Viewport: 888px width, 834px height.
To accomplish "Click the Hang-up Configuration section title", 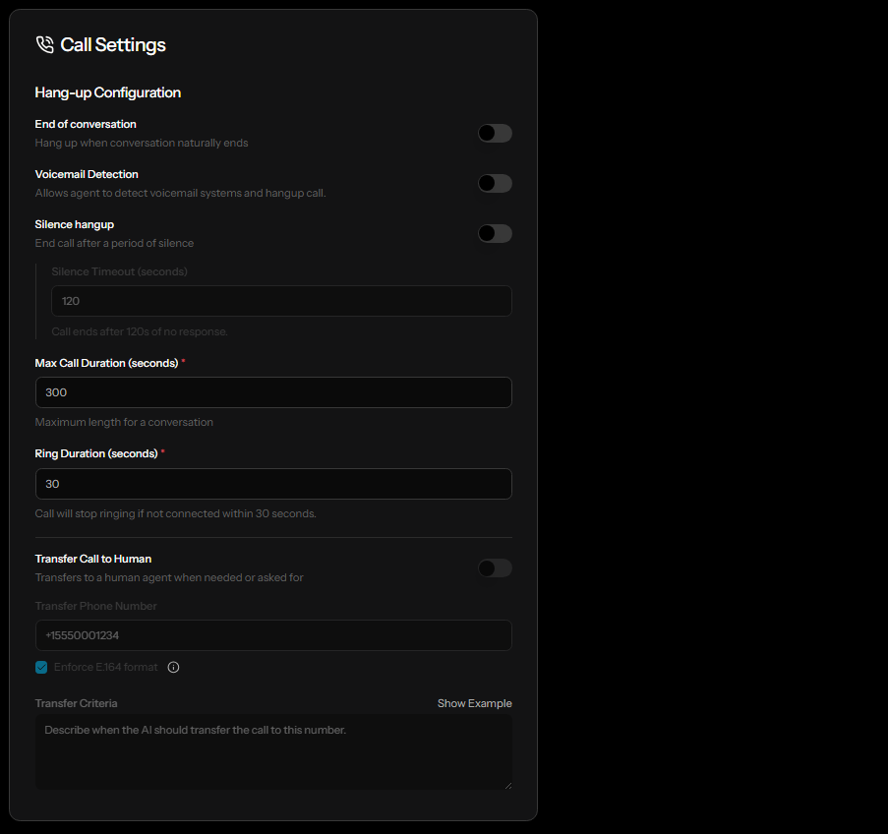I will click(x=108, y=92).
